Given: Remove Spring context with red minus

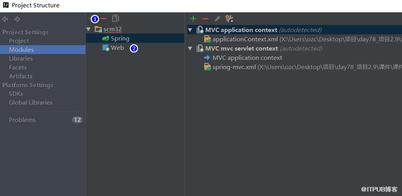Looking at the screenshot, I should (x=206, y=18).
